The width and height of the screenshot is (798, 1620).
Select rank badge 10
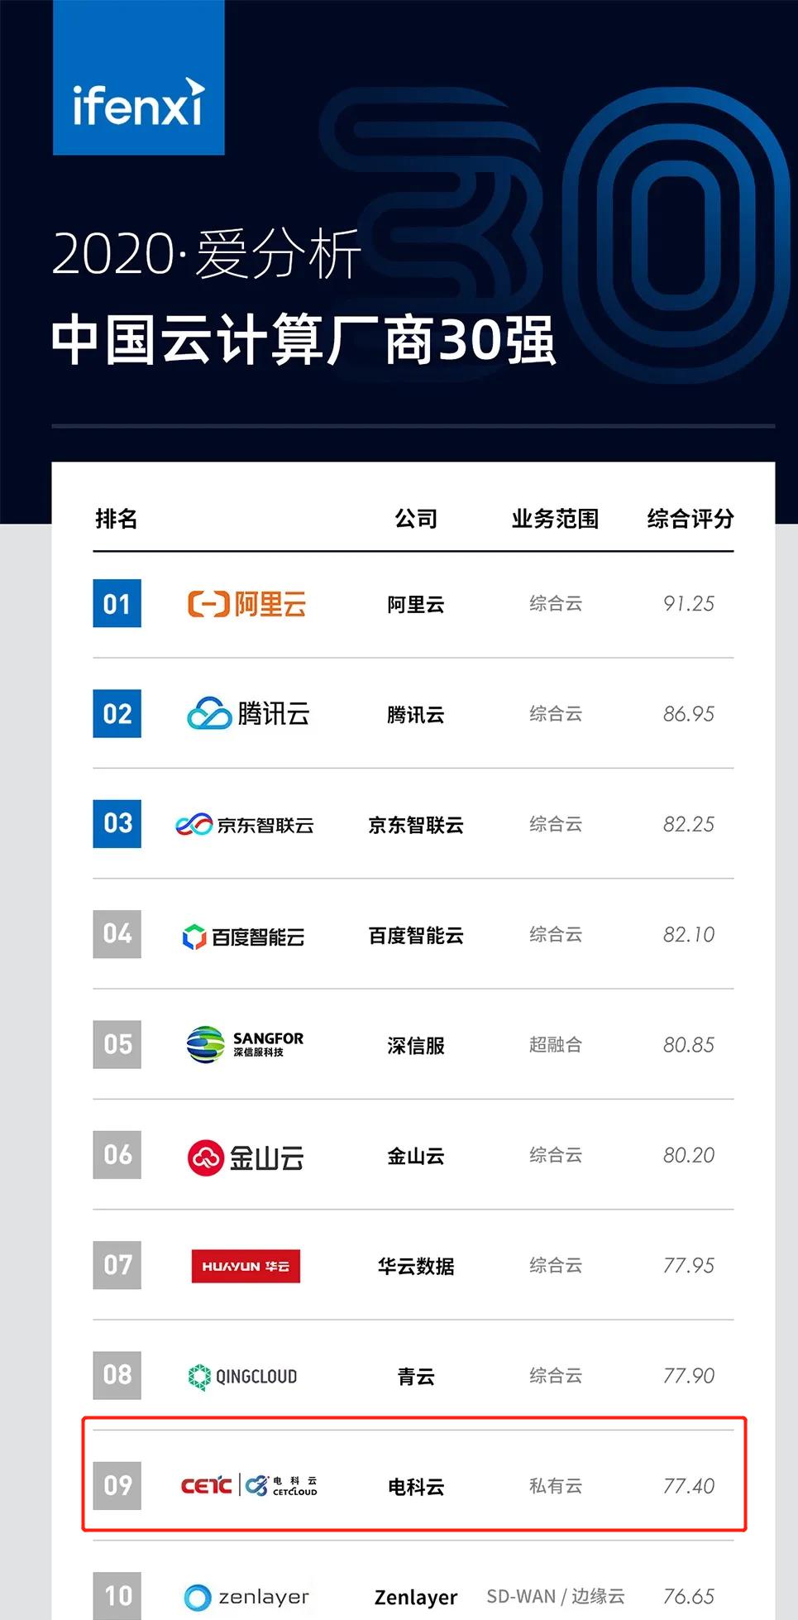(117, 1595)
